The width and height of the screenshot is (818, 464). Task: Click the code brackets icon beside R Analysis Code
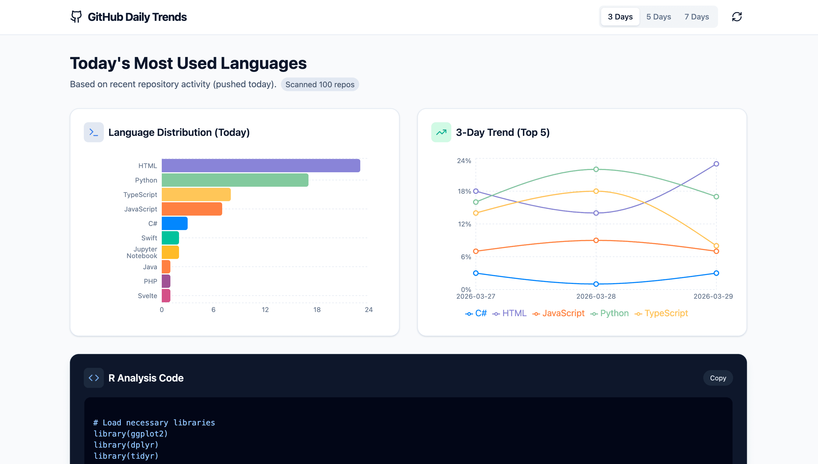pos(94,378)
